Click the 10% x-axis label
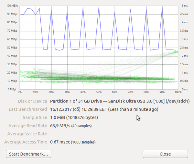Screen dimensions: 194x164 [x=36, y=92]
